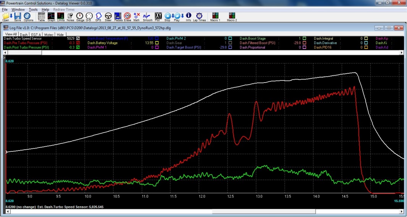This screenshot has height=217, width=407.
Task: Open the Math channel icon
Action: pyautogui.click(x=136, y=16)
